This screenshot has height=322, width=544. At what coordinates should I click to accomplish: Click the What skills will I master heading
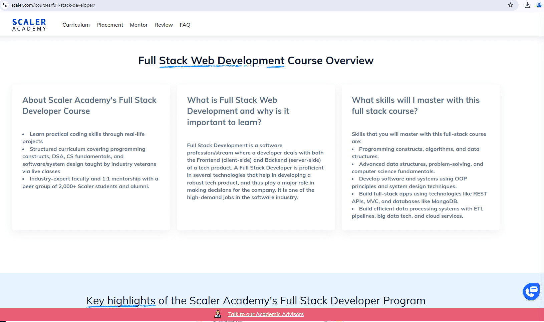[416, 106]
